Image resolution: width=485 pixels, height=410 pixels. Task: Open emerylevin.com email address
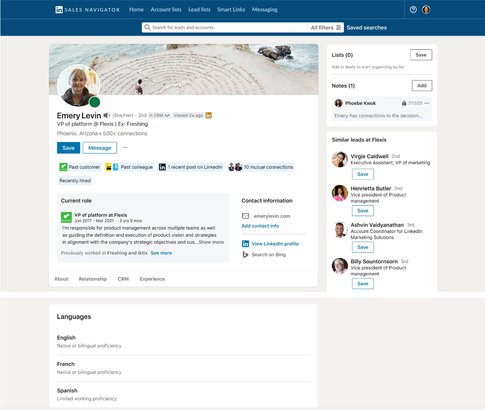pos(272,216)
